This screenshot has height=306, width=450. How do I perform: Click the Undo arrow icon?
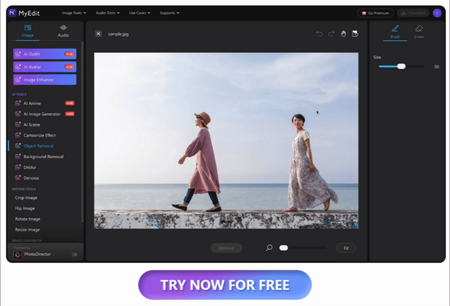[319, 34]
